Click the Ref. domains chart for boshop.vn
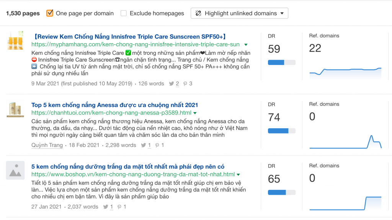392x220 pixels. (x=345, y=203)
